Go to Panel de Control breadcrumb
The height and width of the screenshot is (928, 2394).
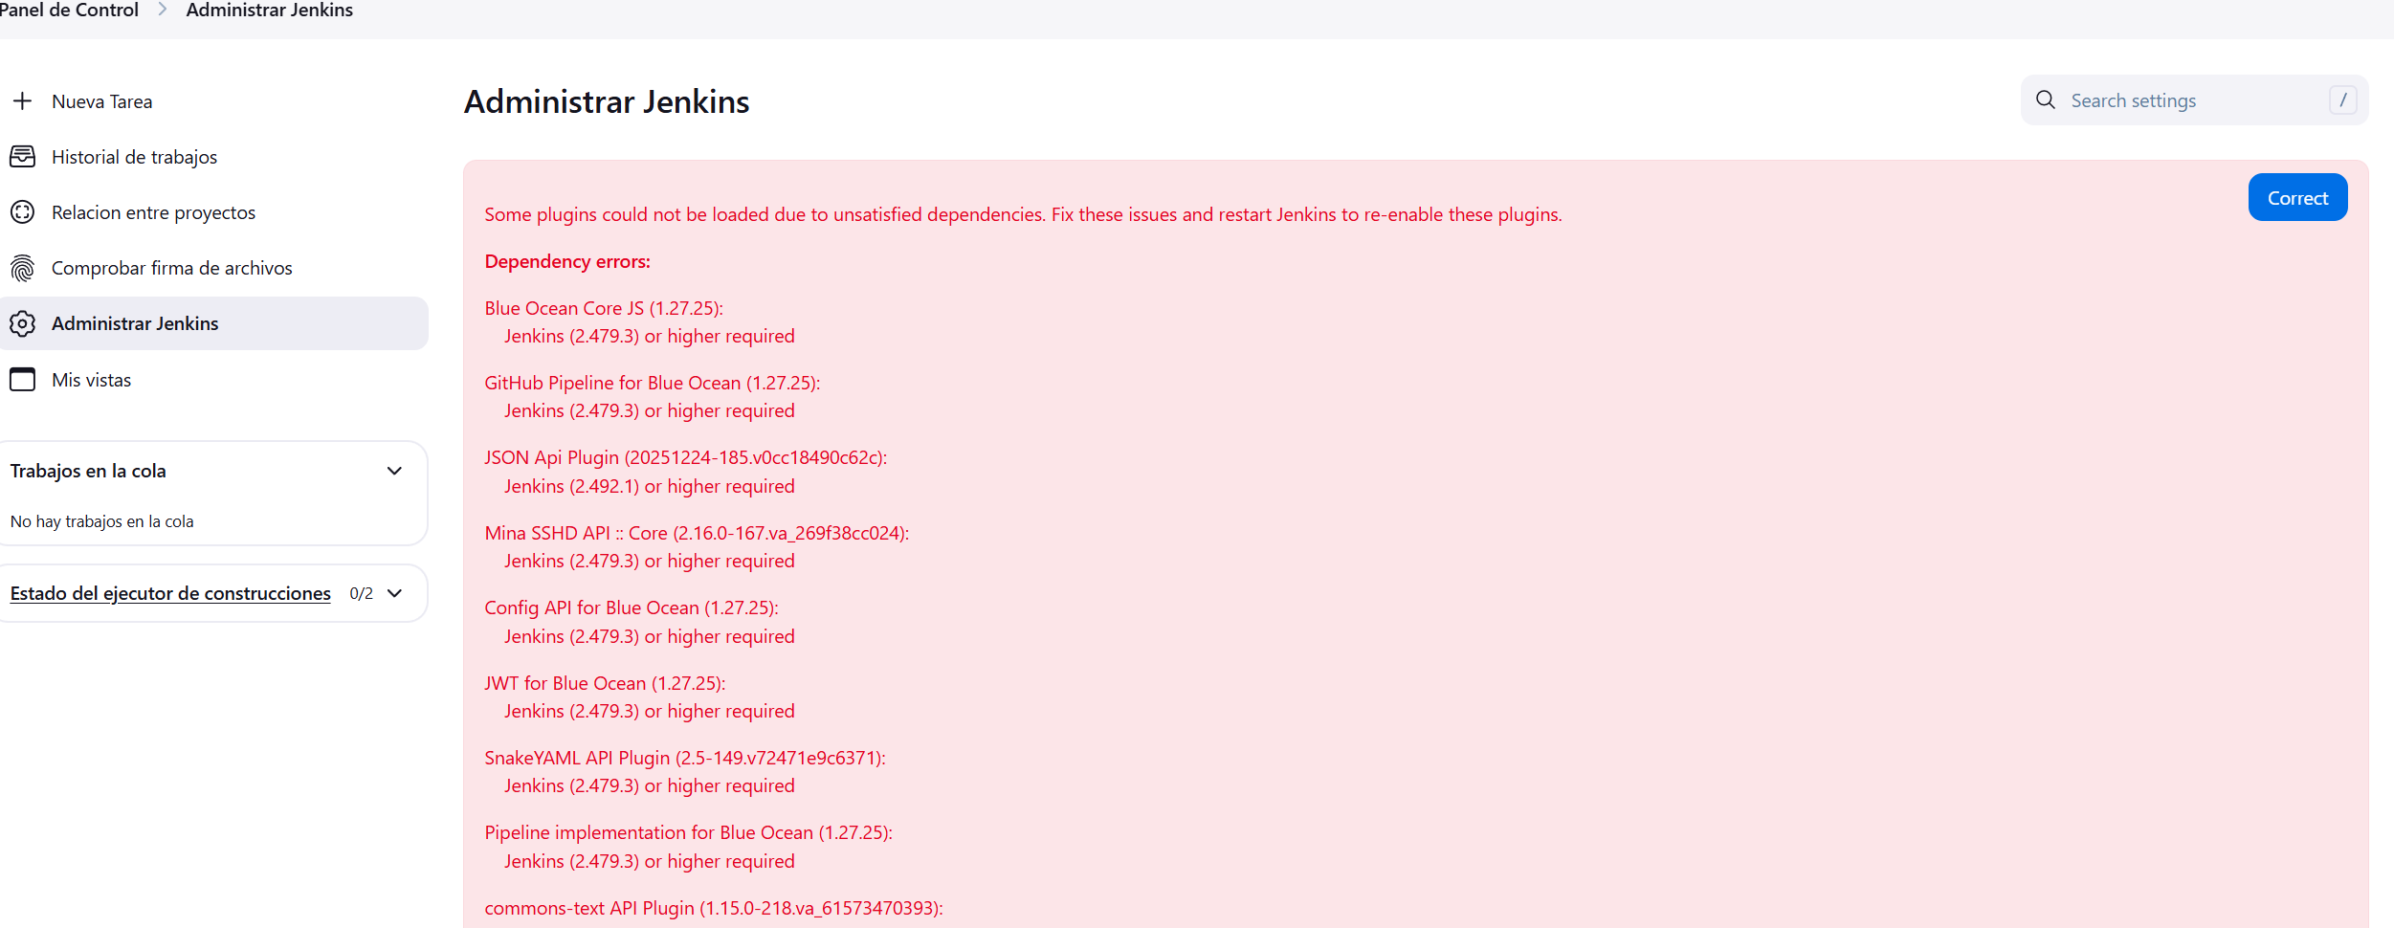coord(69,11)
